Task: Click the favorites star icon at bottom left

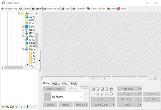Action: [x=3, y=107]
